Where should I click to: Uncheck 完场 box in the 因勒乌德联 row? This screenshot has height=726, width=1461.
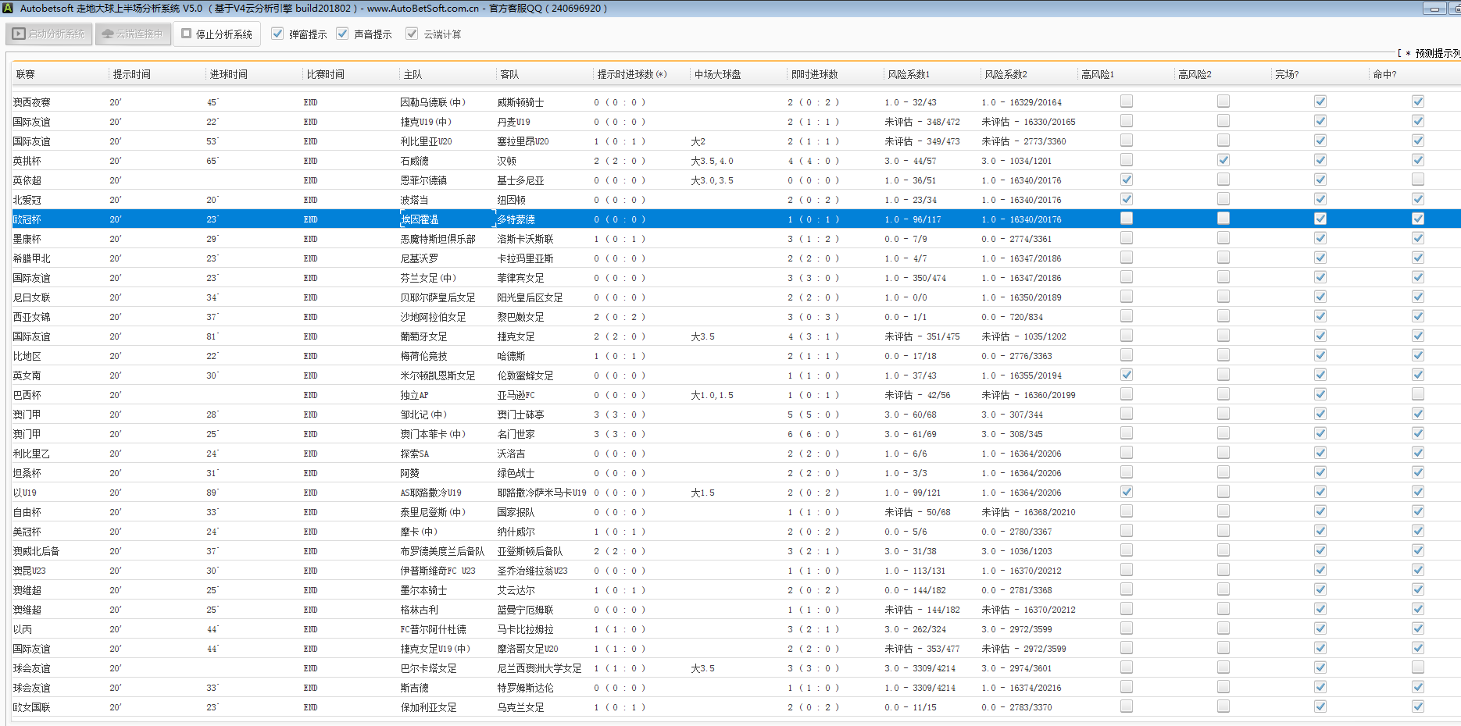(x=1320, y=101)
